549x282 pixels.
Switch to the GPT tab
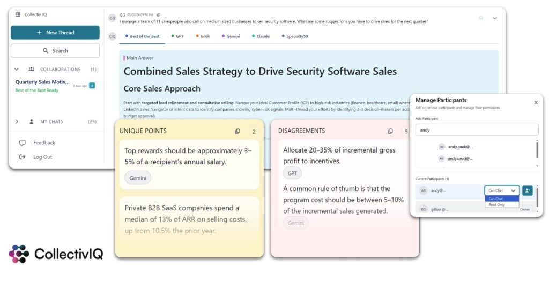(x=177, y=36)
